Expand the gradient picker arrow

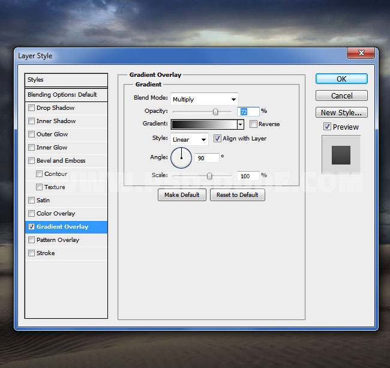(241, 124)
